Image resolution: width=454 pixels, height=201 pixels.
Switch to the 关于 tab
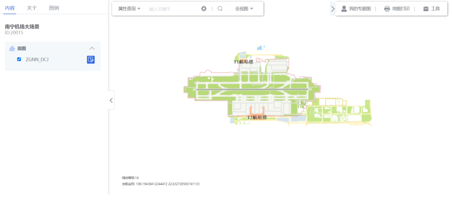coord(32,8)
